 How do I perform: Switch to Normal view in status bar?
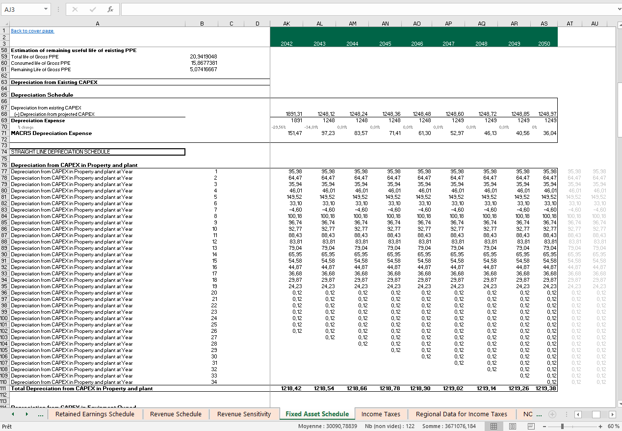tap(494, 427)
